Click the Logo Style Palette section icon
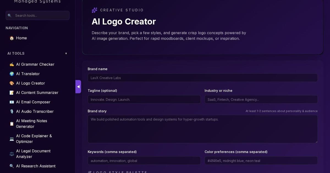This screenshot has width=330, height=173. tap(89, 172)
